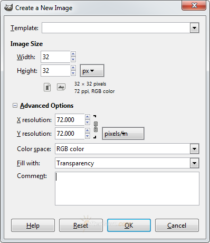Open the Template dropdown

tap(120, 27)
